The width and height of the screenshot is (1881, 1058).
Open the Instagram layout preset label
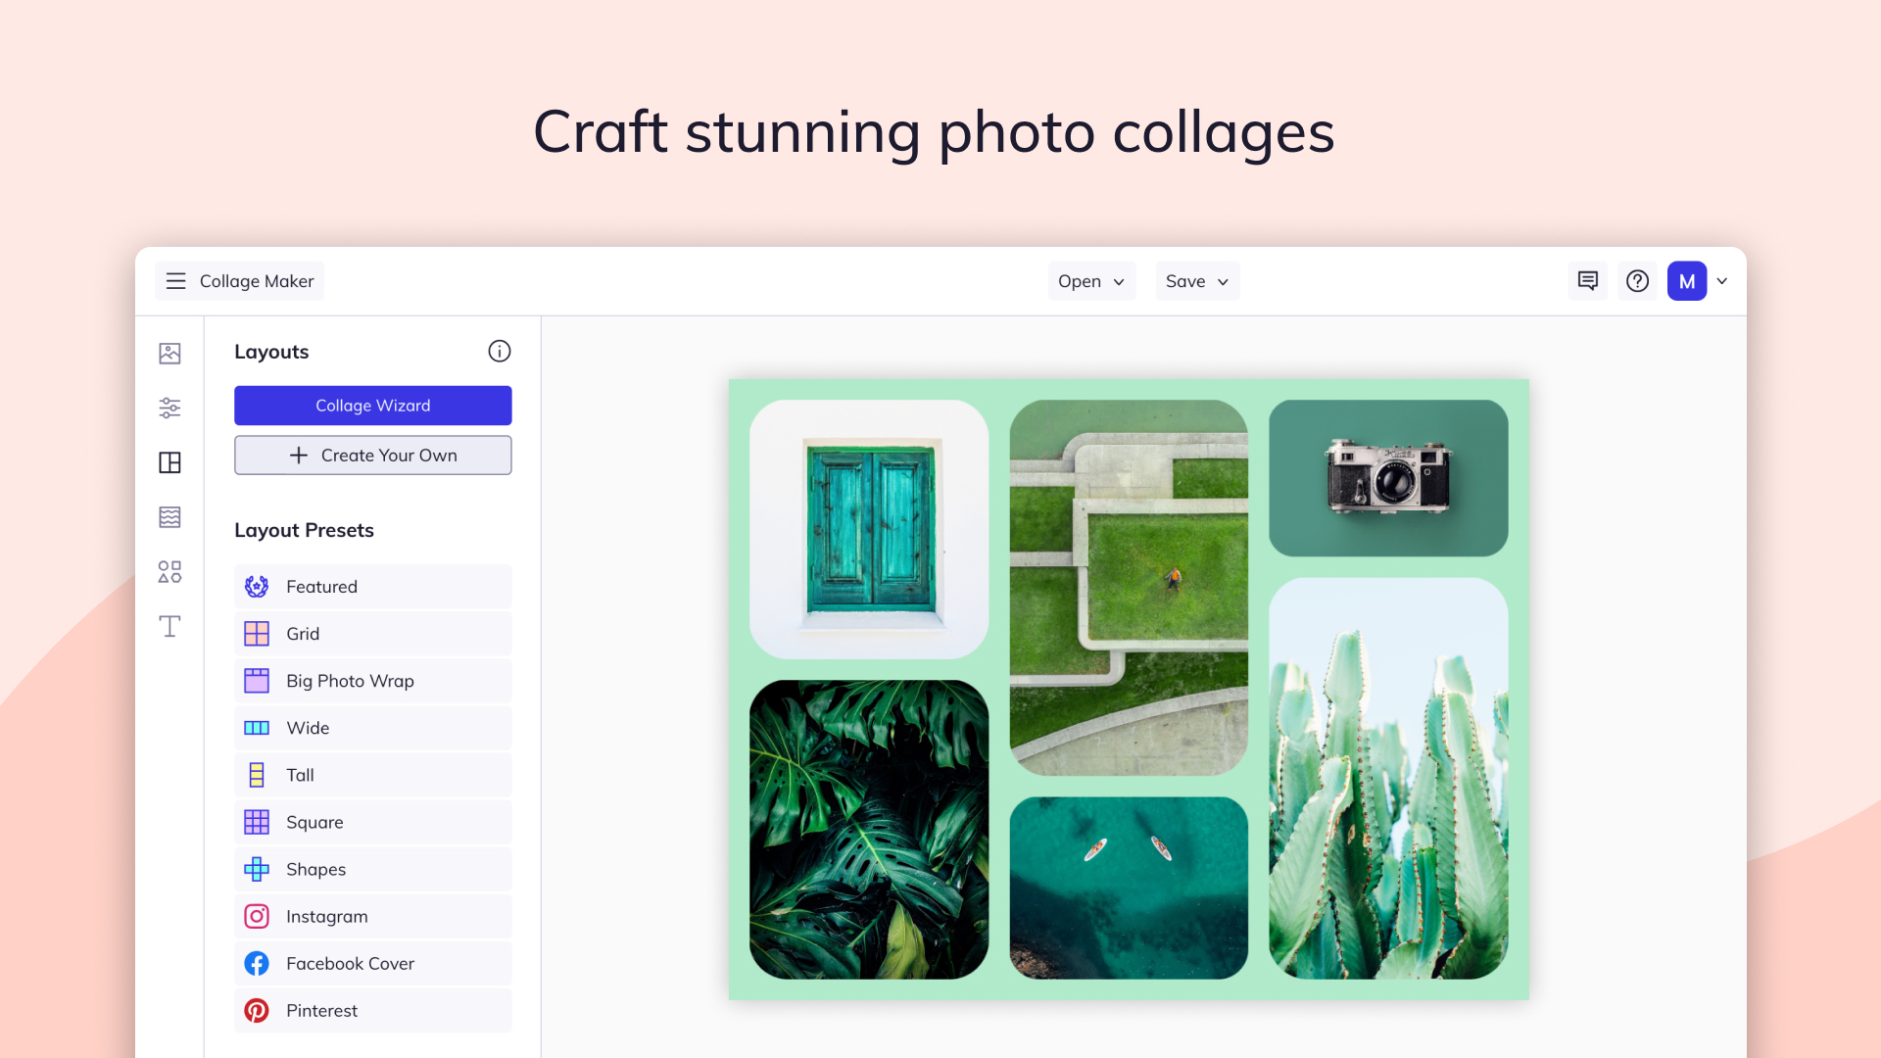coord(327,916)
